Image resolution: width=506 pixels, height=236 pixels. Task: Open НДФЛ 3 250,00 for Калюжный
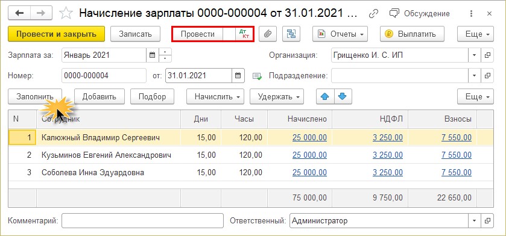(388, 138)
